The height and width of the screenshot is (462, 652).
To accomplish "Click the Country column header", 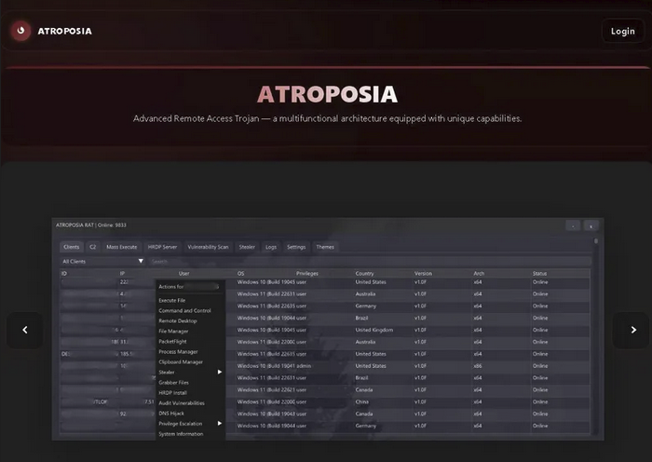I will [x=365, y=273].
